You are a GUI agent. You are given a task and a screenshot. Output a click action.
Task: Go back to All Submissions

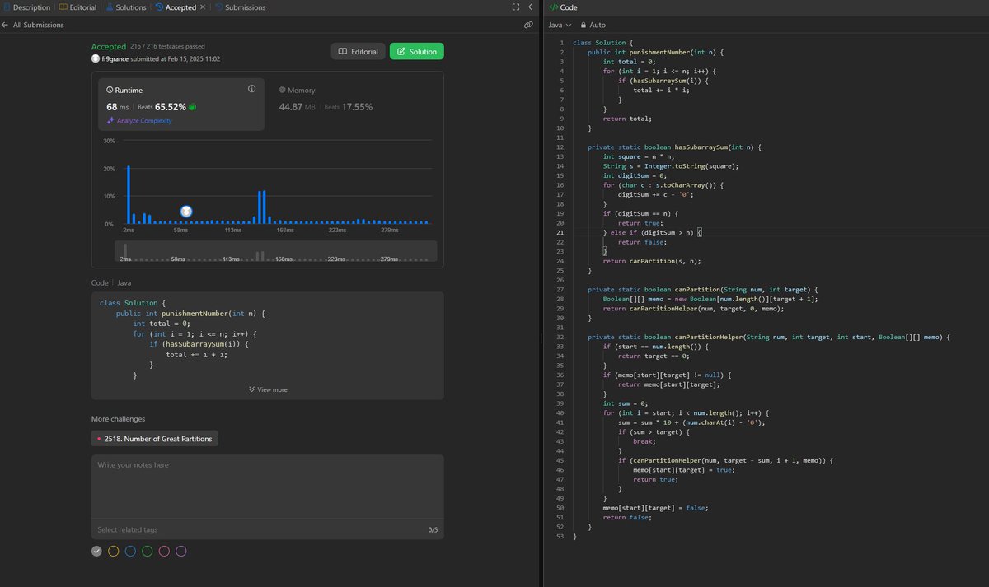click(x=33, y=25)
